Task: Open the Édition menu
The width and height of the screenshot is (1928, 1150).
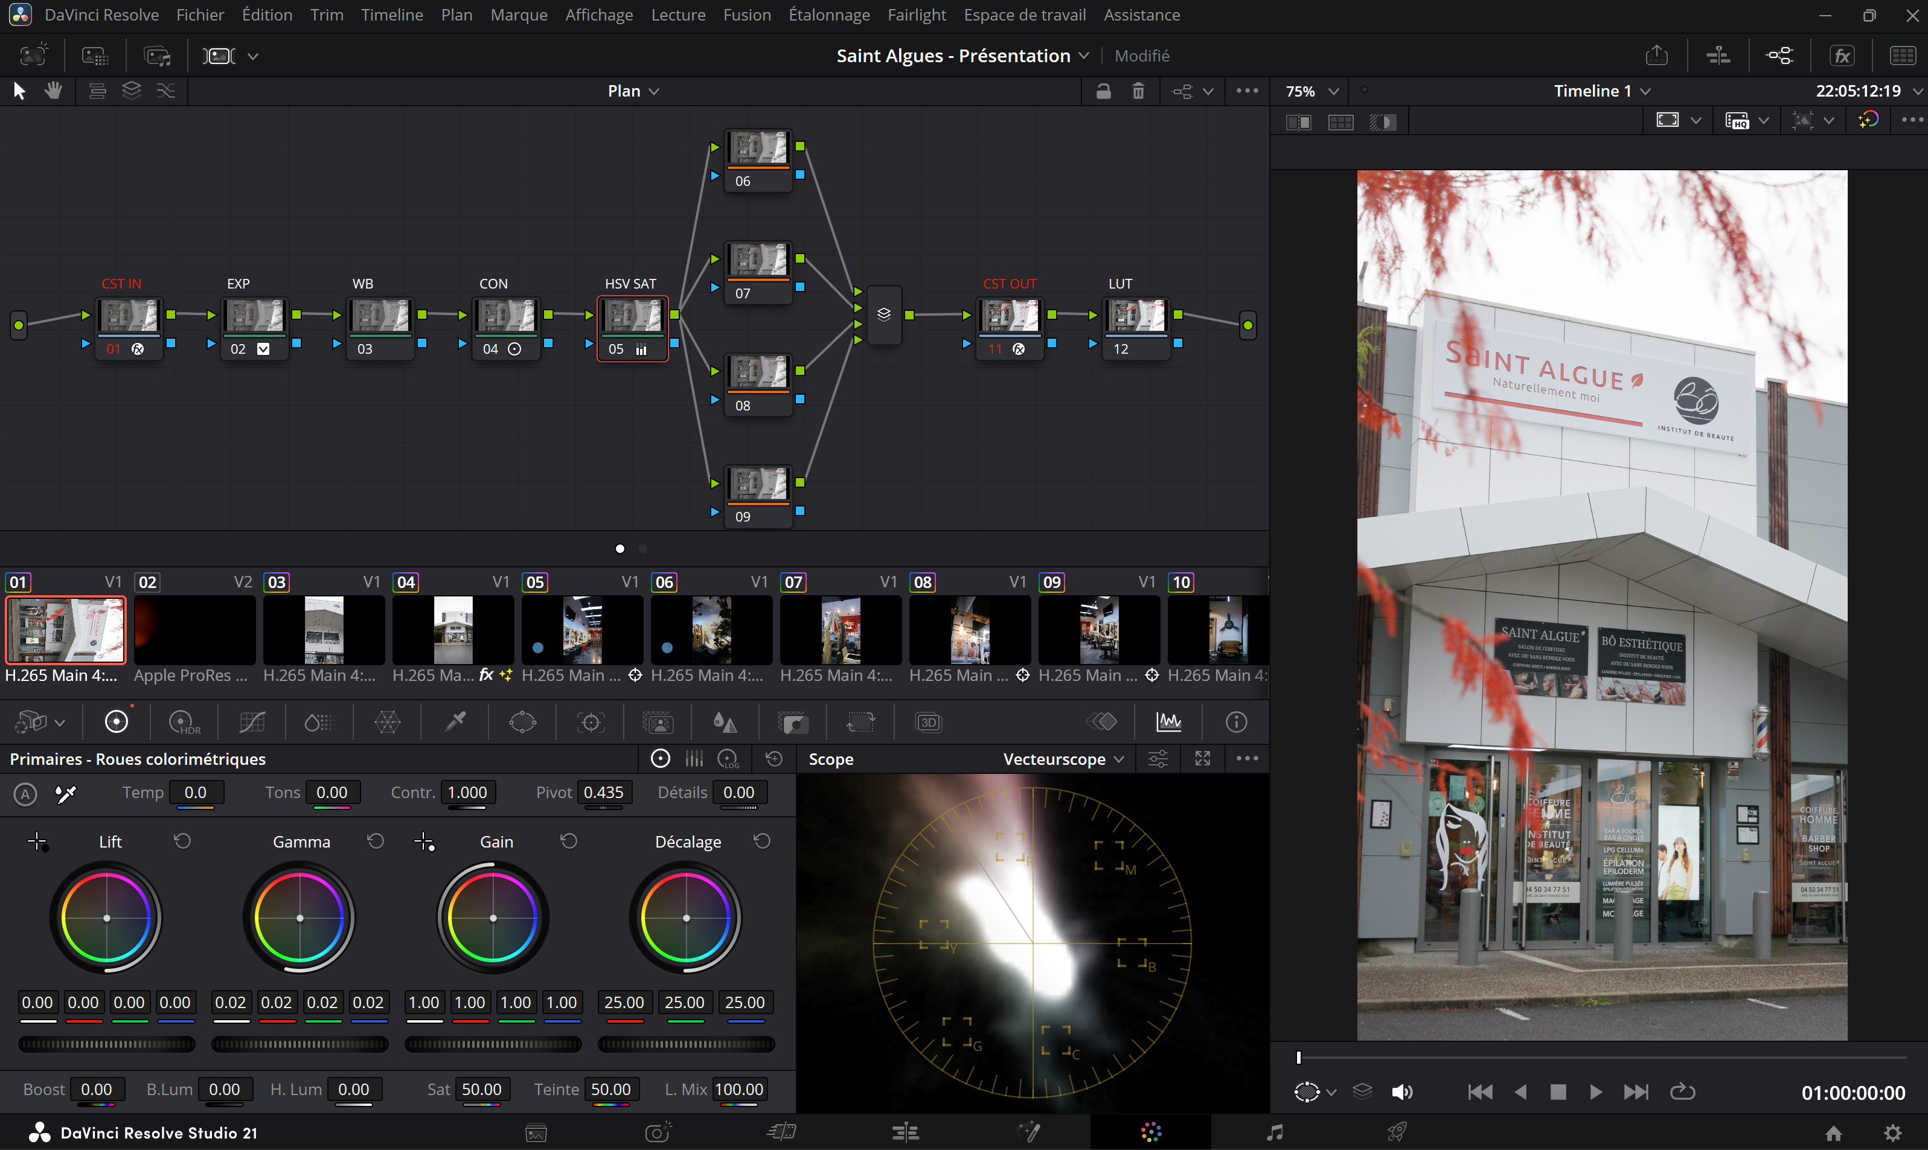Action: pyautogui.click(x=266, y=14)
